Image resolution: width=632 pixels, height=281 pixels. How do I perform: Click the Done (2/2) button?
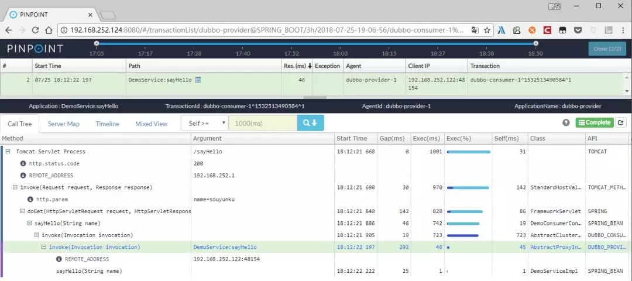click(x=607, y=49)
